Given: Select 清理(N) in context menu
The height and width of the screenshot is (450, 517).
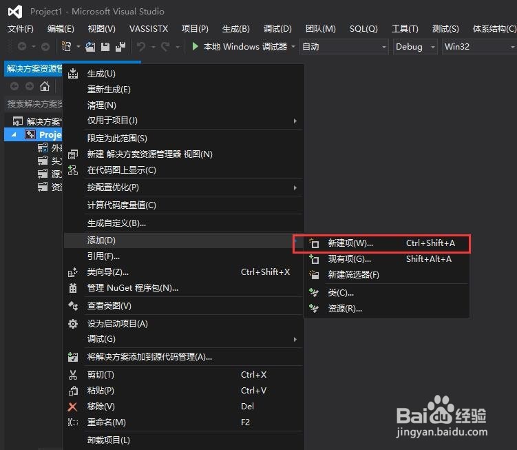Looking at the screenshot, I should [x=183, y=105].
